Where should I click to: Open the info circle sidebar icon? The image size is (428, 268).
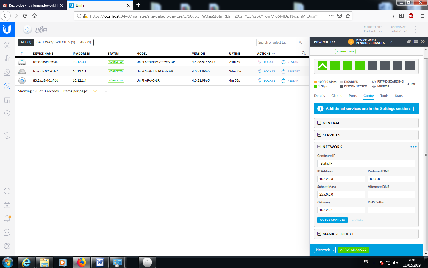[7, 191]
